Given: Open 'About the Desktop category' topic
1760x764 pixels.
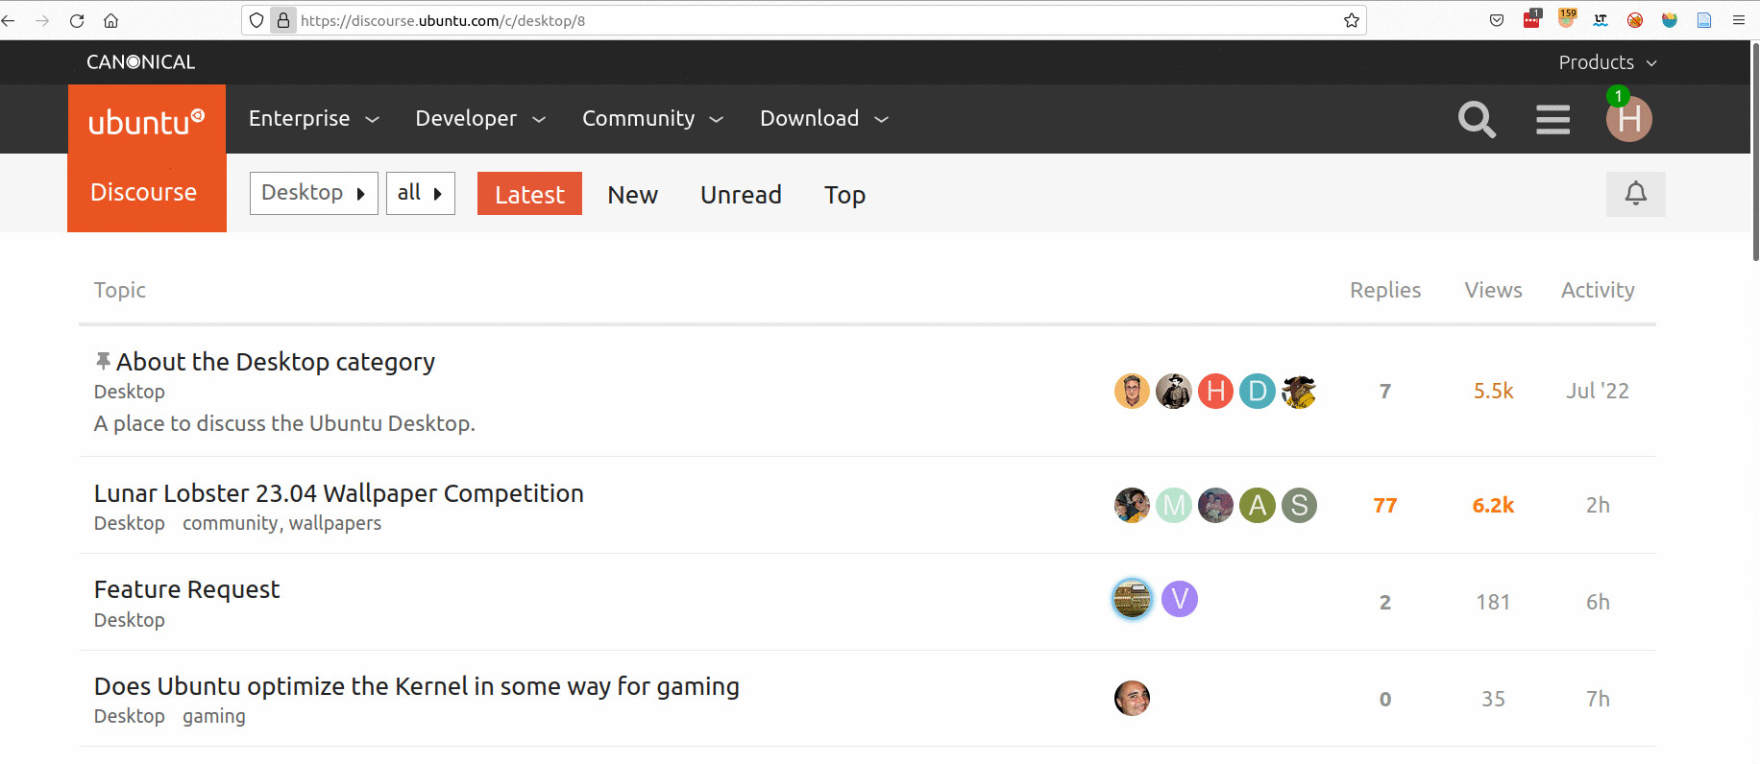Looking at the screenshot, I should point(276,362).
